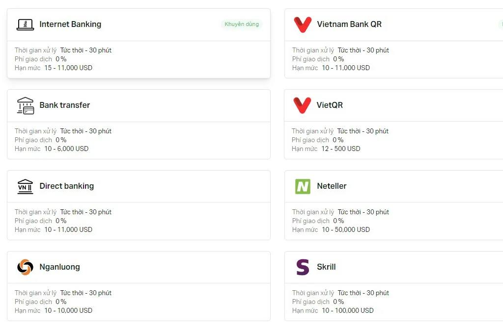Image resolution: width=503 pixels, height=327 pixels.
Task: Open the Direct banking option
Action: point(67,186)
